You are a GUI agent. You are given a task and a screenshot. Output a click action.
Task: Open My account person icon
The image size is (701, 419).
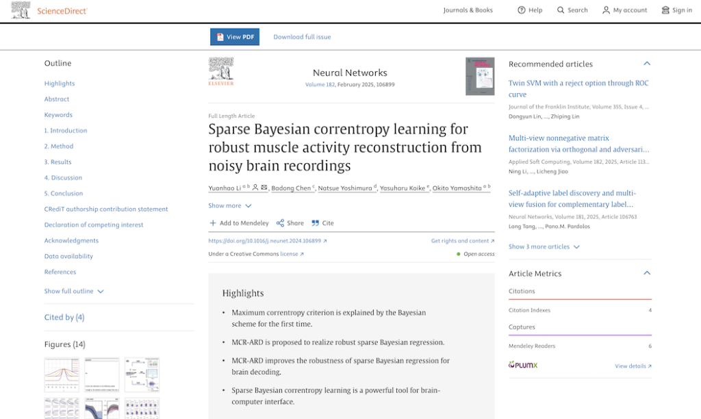click(x=606, y=10)
